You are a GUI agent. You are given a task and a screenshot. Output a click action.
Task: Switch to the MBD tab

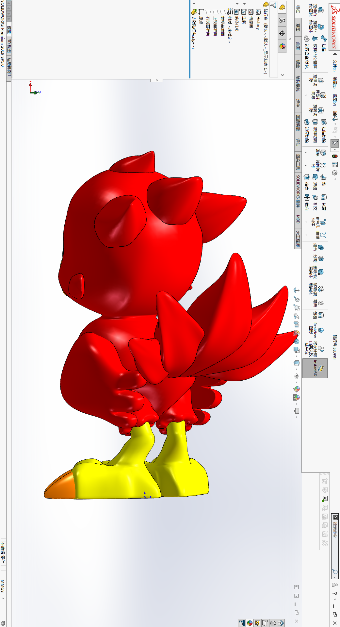click(298, 219)
